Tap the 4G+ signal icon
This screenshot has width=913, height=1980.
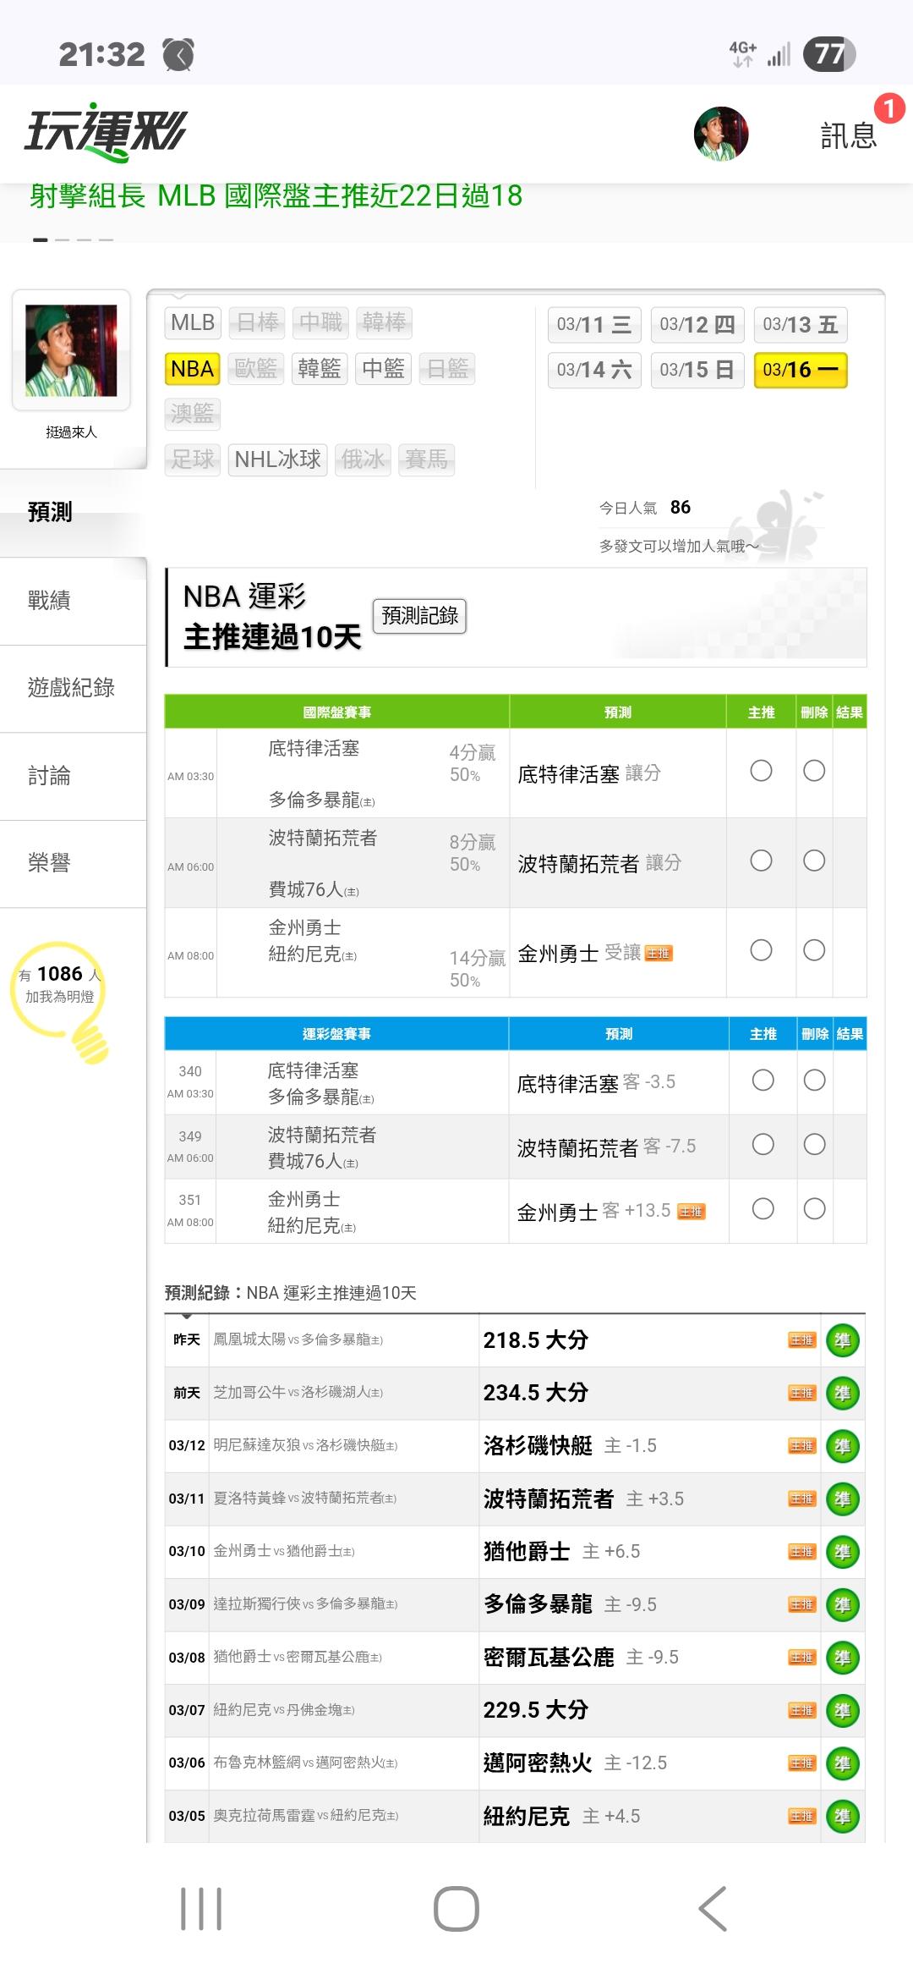(743, 54)
